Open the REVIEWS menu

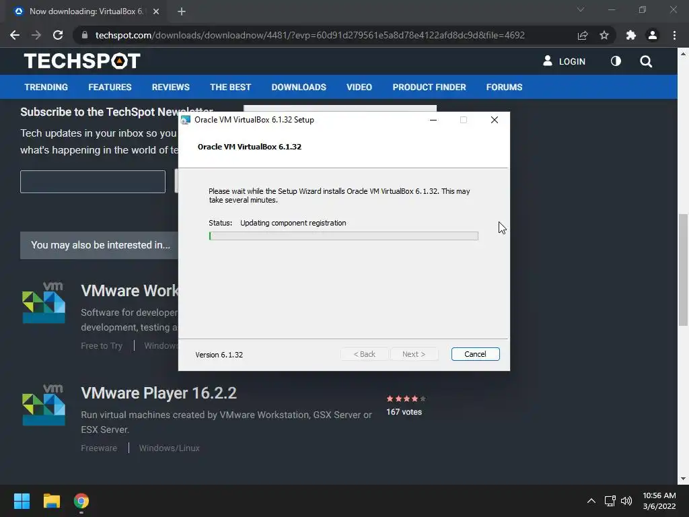point(170,87)
